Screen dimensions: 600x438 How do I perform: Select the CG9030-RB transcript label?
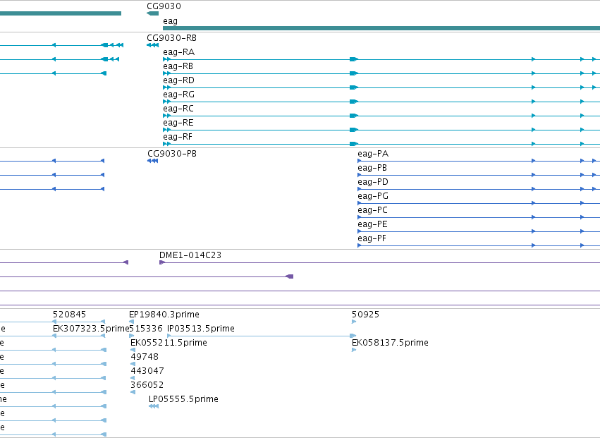[172, 38]
